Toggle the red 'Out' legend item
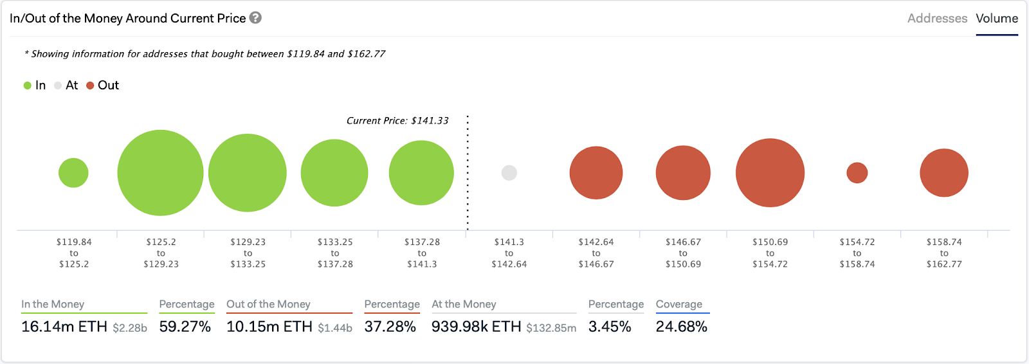1029x364 pixels. (x=103, y=86)
